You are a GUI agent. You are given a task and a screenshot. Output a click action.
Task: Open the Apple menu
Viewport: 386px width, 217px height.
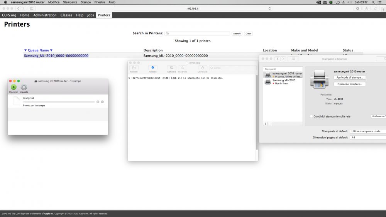click(5, 2)
